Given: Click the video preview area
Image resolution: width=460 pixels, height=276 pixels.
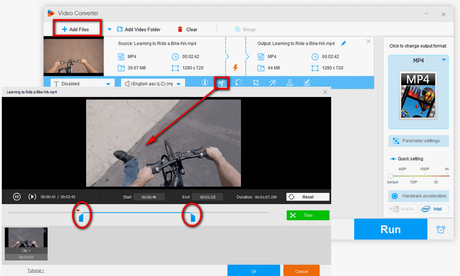Looking at the screenshot, I should 163,143.
